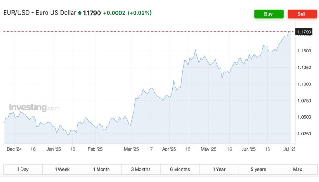The image size is (319, 182).
Task: Click the Investing.com watermark logo
Action: (x=34, y=107)
